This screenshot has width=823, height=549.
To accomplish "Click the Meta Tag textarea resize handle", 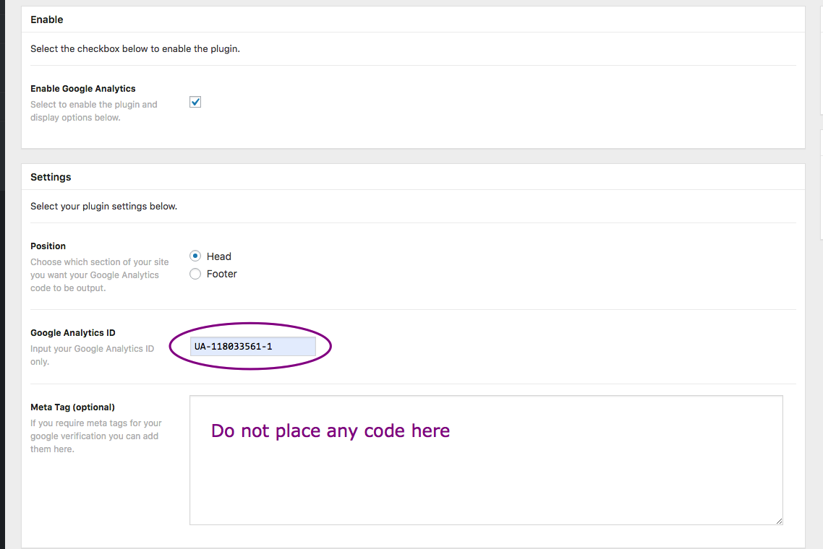I will tap(779, 521).
